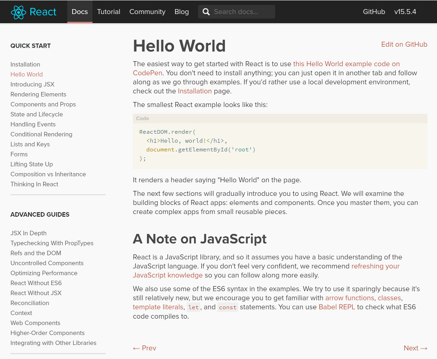Open Conditional Rendering sidebar item

click(41, 134)
